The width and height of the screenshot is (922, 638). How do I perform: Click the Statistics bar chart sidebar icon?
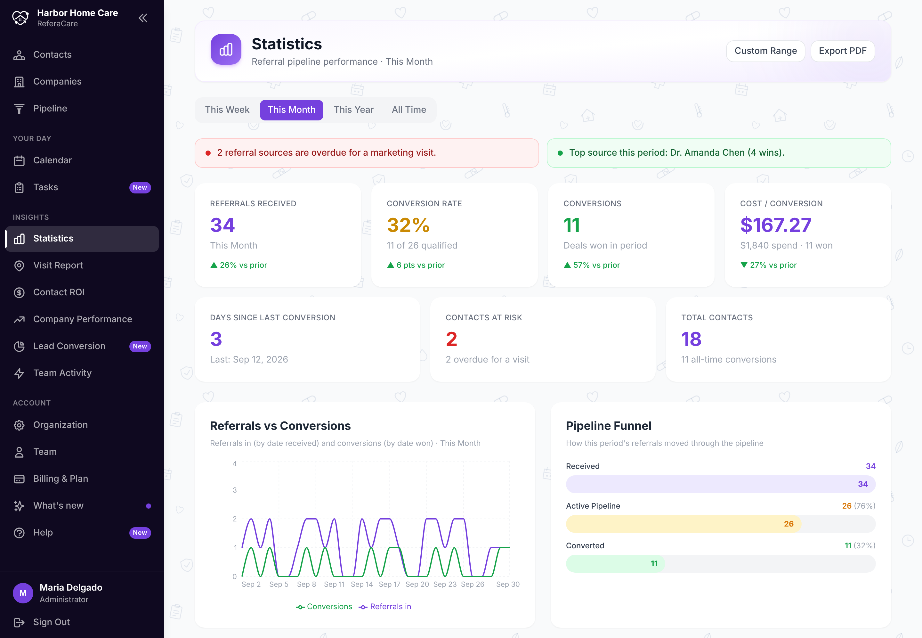[x=19, y=239]
